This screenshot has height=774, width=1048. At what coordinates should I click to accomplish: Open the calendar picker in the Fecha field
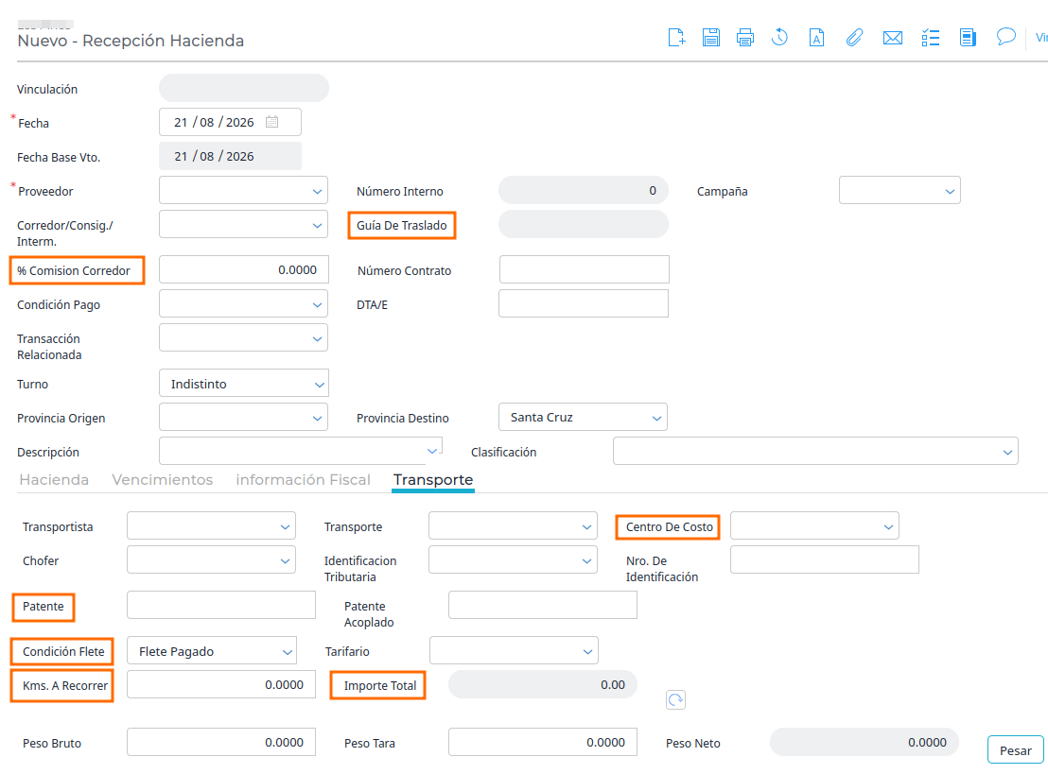272,122
